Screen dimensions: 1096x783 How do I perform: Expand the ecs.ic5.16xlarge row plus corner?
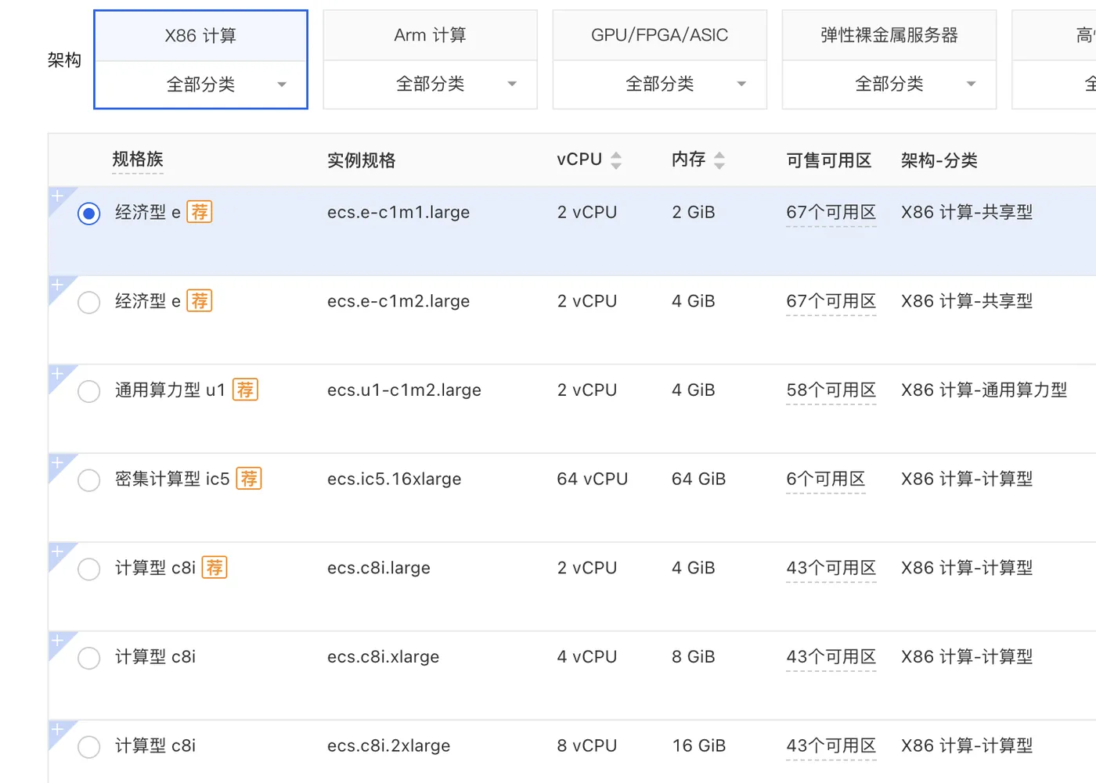point(57,463)
